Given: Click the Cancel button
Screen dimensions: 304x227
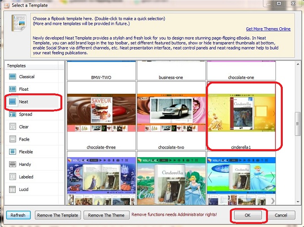Looking at the screenshot, I should [281, 215].
